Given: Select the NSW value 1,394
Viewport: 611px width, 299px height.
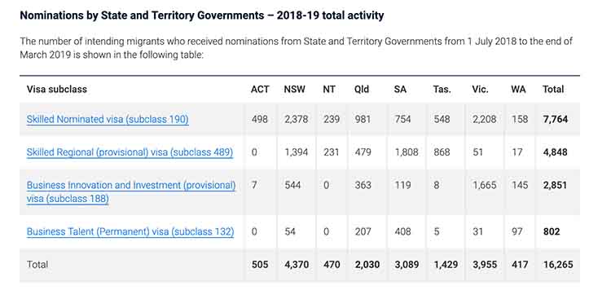Looking at the screenshot, I should (x=297, y=152).
